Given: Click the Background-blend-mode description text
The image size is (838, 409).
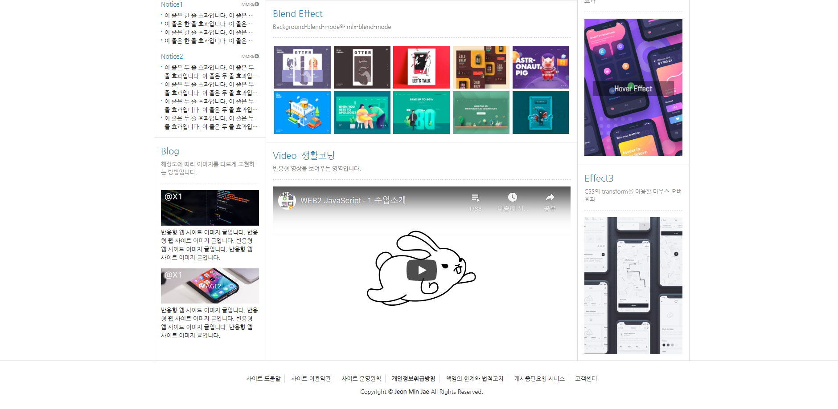Looking at the screenshot, I should pyautogui.click(x=332, y=27).
